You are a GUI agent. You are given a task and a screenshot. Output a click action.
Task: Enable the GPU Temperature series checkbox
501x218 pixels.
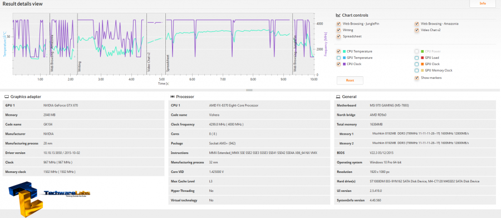point(338,58)
